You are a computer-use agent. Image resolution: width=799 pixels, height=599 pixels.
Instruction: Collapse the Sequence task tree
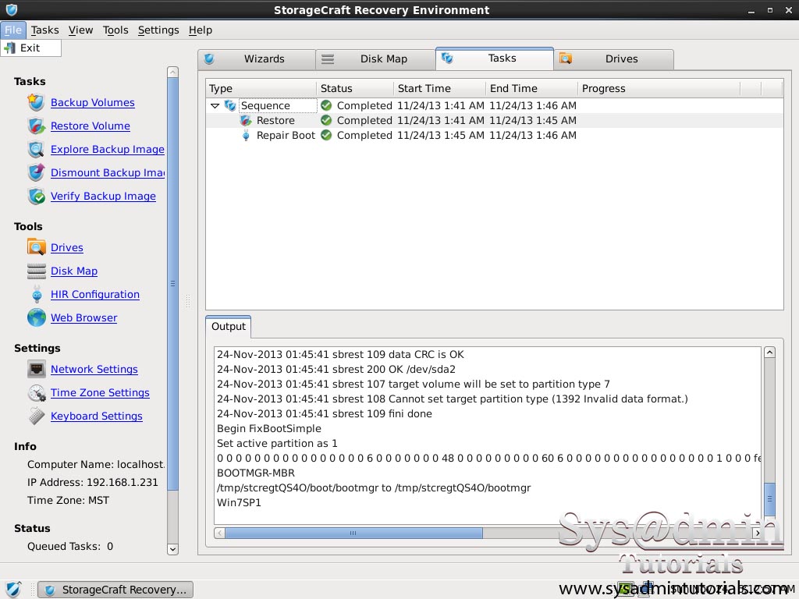point(215,106)
